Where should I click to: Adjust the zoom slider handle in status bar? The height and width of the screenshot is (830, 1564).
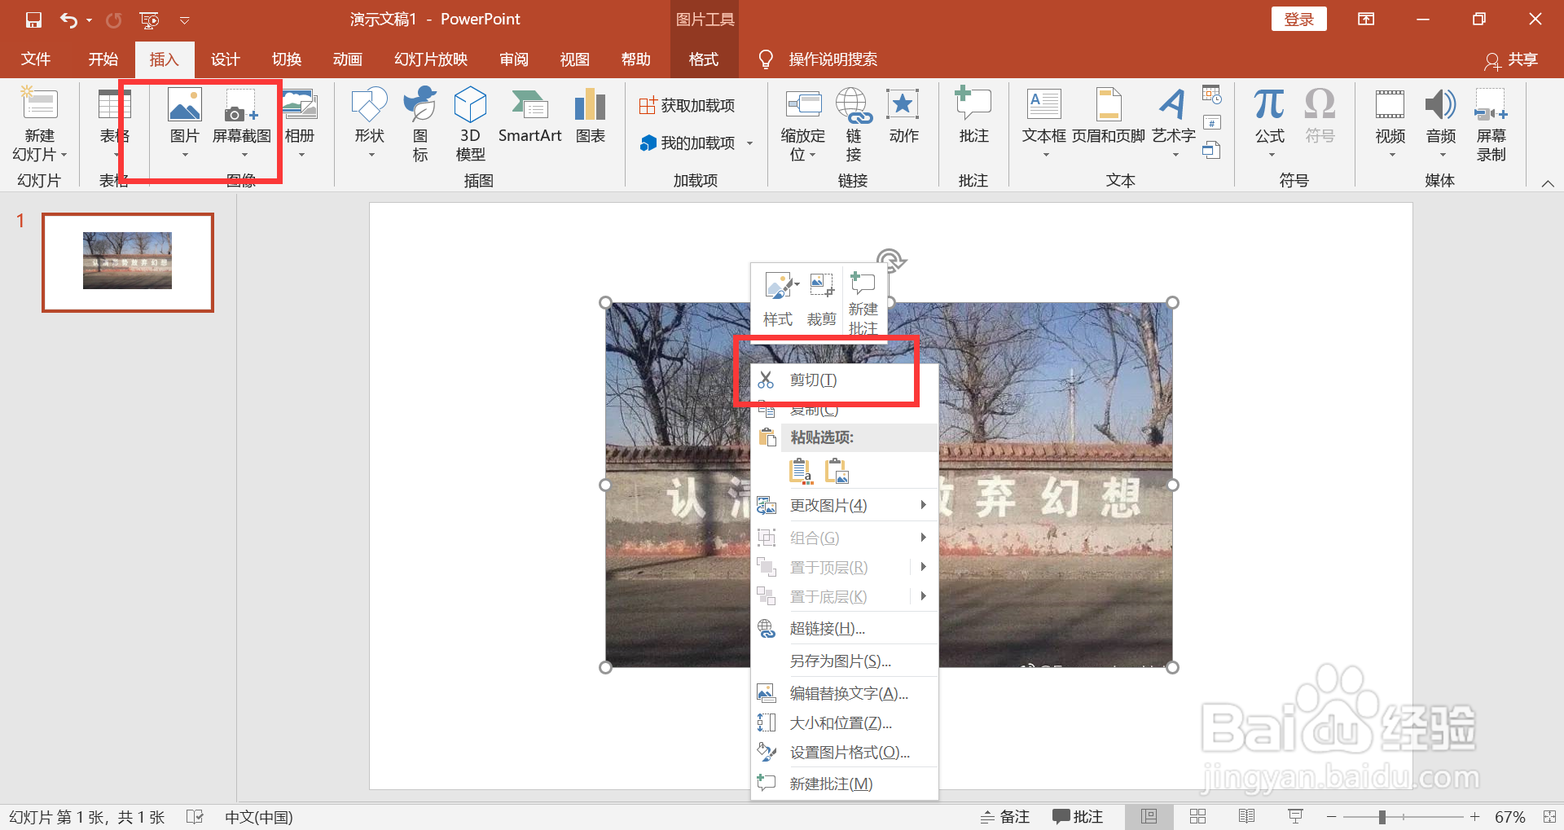click(x=1382, y=817)
